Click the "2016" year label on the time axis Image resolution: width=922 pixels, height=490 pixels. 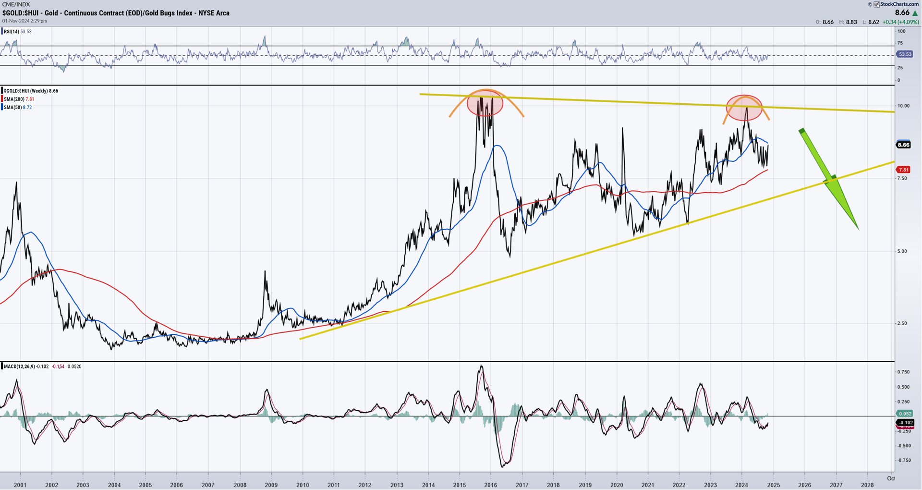point(491,485)
